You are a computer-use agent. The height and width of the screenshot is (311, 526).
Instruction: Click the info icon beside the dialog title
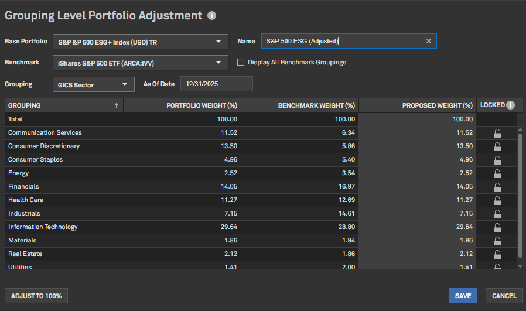[x=211, y=16]
